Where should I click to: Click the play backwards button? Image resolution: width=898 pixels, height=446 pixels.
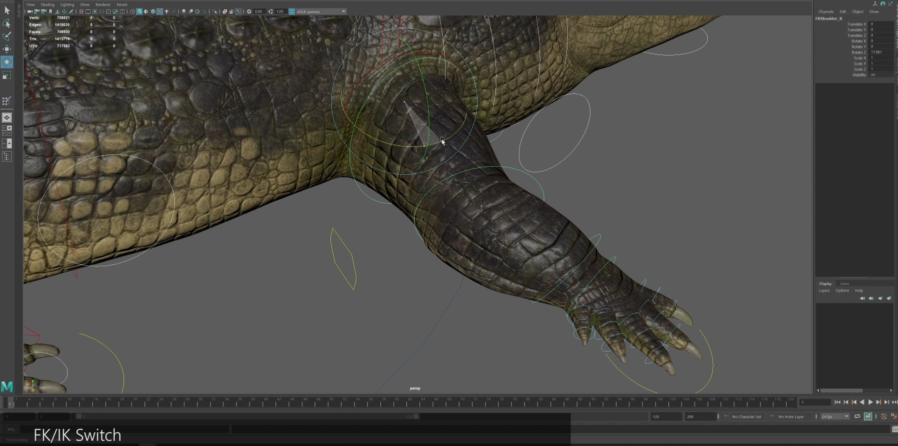point(862,402)
